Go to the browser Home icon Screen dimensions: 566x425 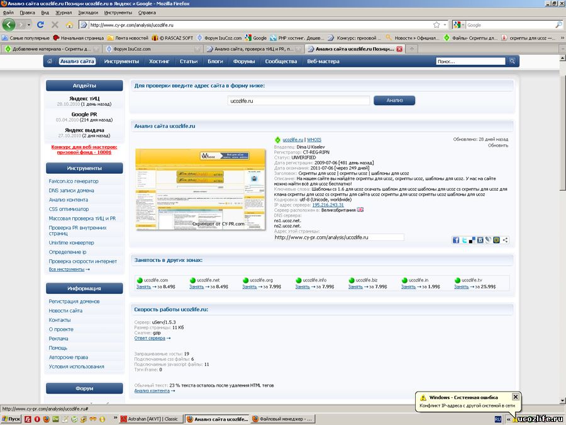click(69, 25)
